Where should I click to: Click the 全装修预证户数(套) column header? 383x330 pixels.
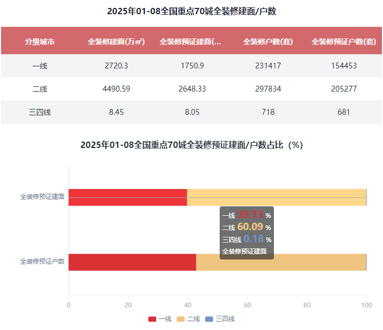343,42
